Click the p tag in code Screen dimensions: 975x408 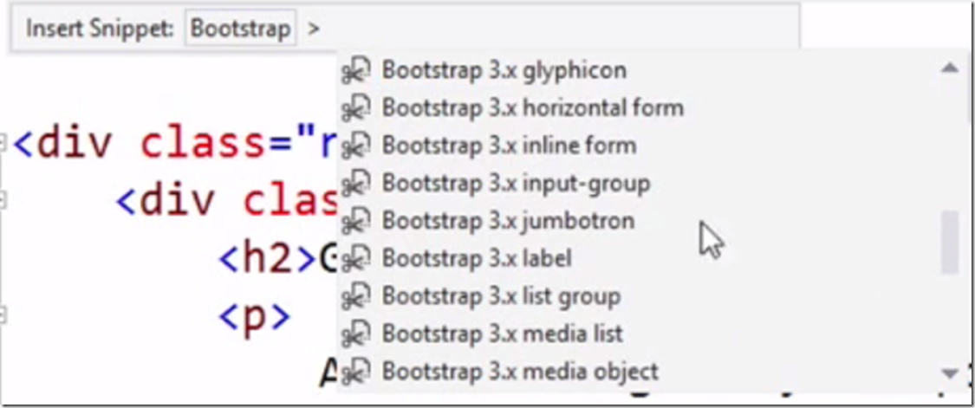coord(254,319)
